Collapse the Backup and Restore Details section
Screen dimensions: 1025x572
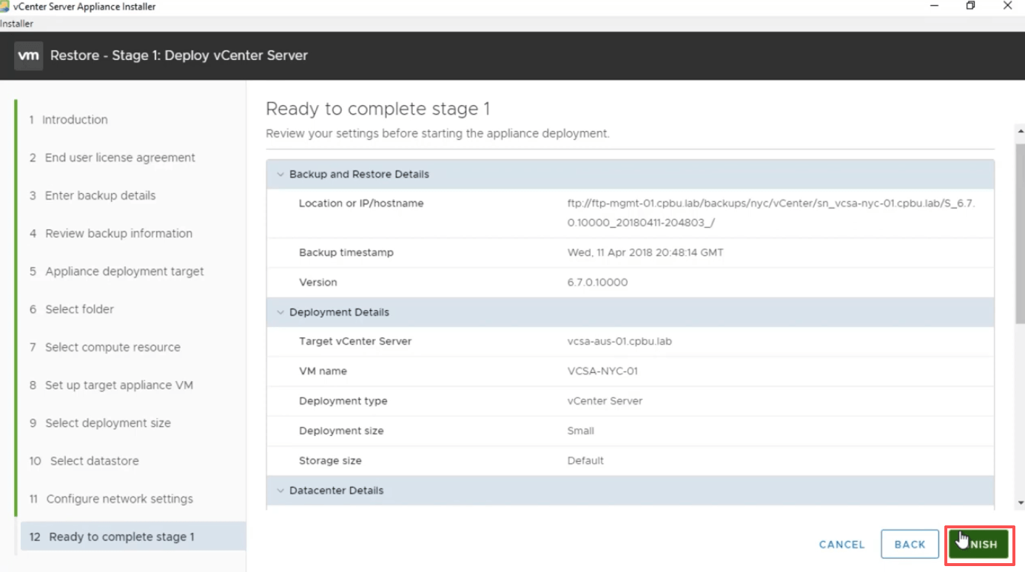[x=280, y=175]
